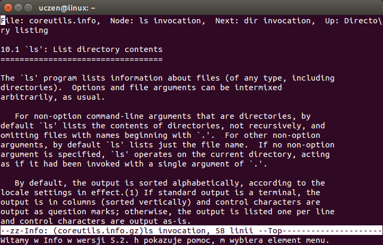Click the word 'alphabetically' in the text
This screenshot has height=245, width=383.
(x=206, y=183)
